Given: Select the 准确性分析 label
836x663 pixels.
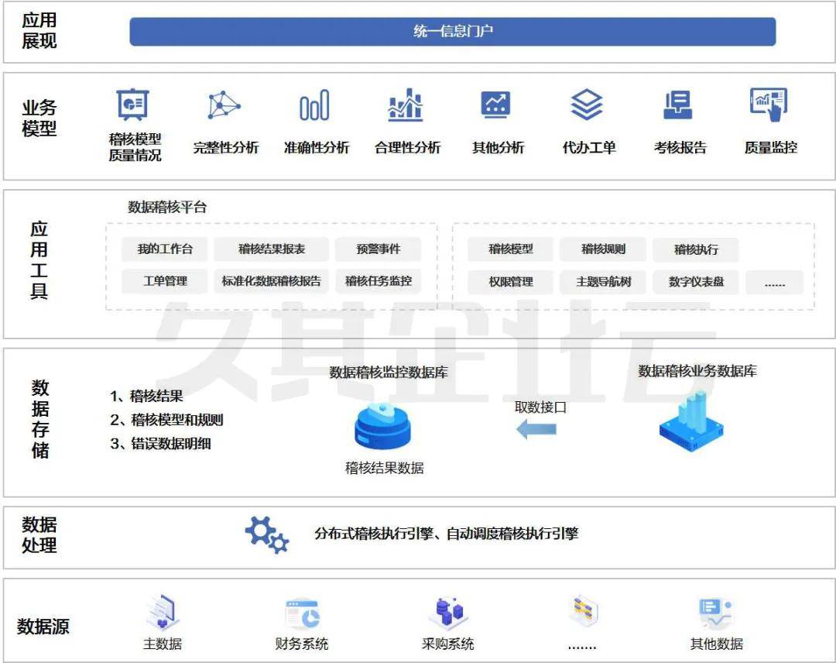Looking at the screenshot, I should pyautogui.click(x=317, y=148).
